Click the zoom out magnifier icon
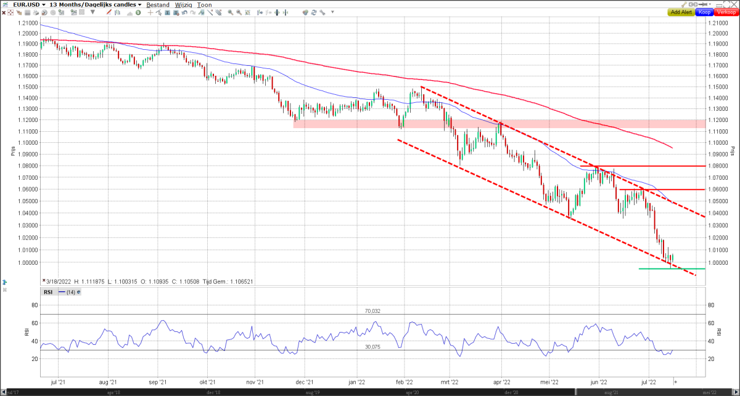Viewport: 740px width, 396px height. click(239, 12)
